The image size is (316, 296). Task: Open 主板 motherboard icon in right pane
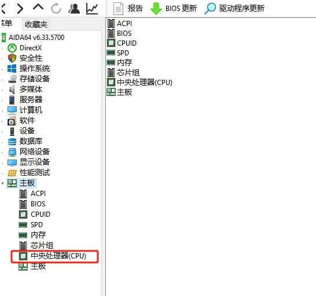pos(111,92)
